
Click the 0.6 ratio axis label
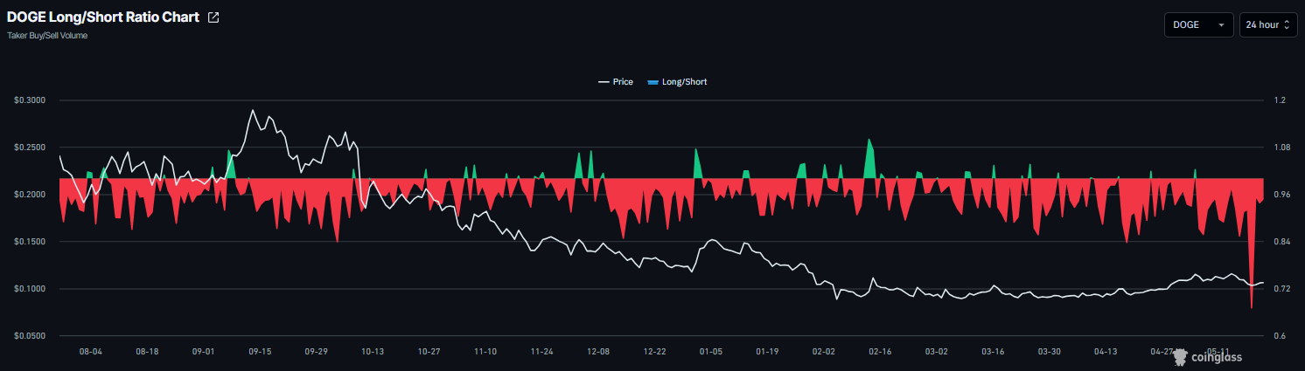[1280, 336]
